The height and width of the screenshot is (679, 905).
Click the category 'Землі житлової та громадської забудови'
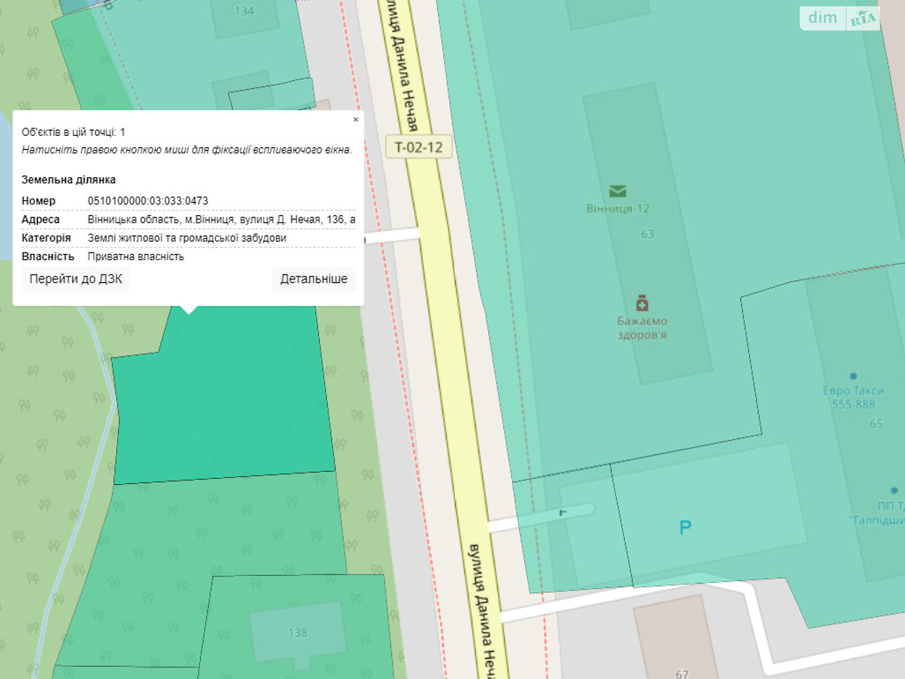coord(187,238)
